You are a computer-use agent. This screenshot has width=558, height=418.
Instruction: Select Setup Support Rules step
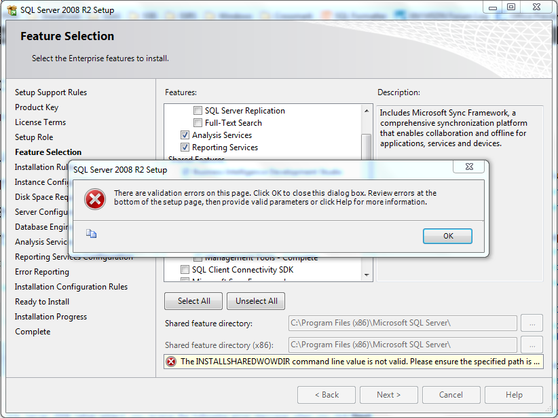pyautogui.click(x=51, y=92)
